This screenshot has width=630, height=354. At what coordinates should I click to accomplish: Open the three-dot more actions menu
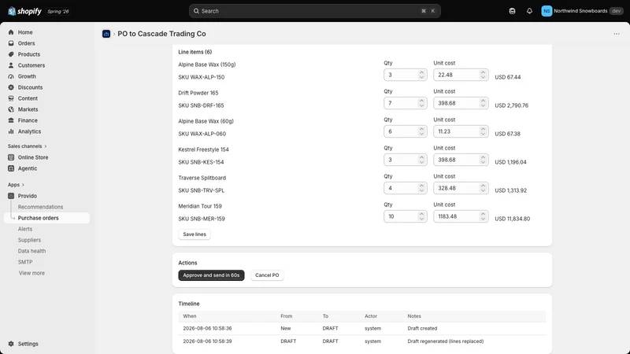(617, 34)
